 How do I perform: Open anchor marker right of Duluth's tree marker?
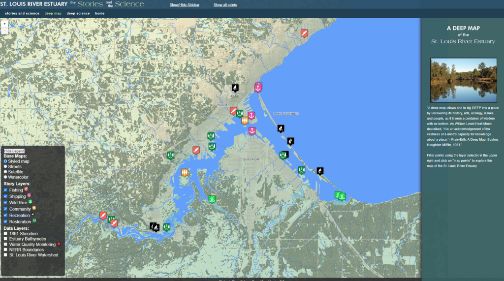[x=252, y=116]
